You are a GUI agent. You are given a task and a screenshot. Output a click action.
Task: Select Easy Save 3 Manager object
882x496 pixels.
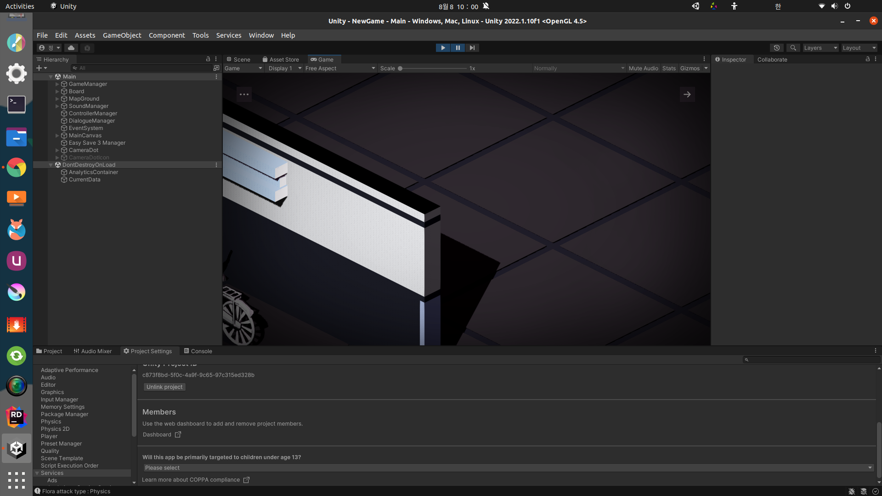click(97, 143)
